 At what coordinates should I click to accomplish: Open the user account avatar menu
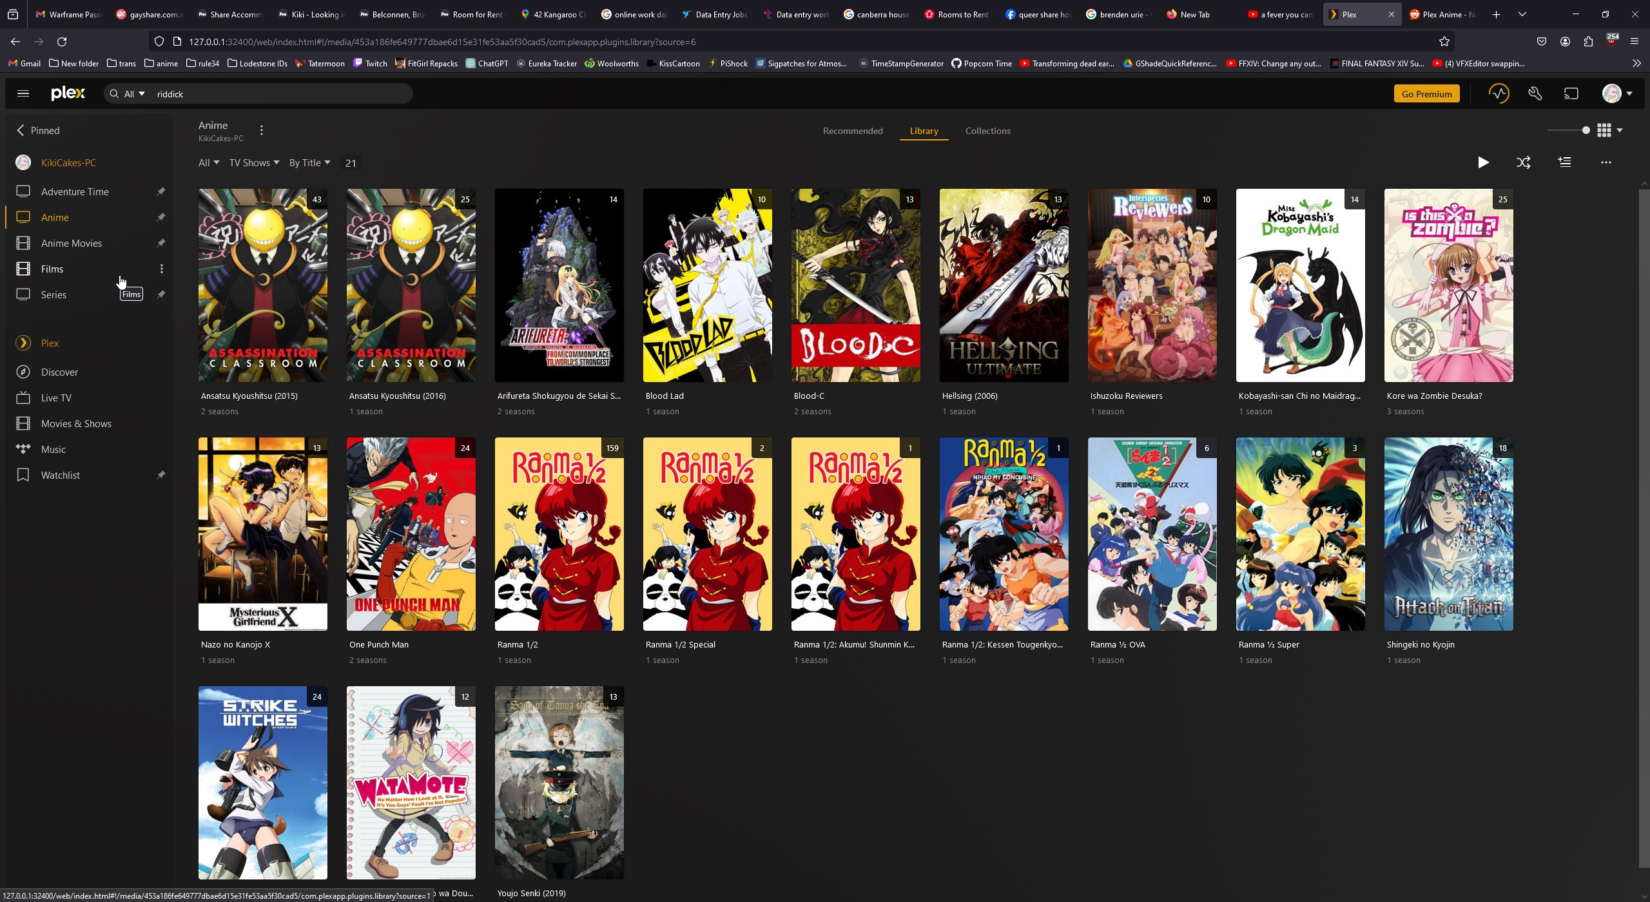(x=1617, y=94)
